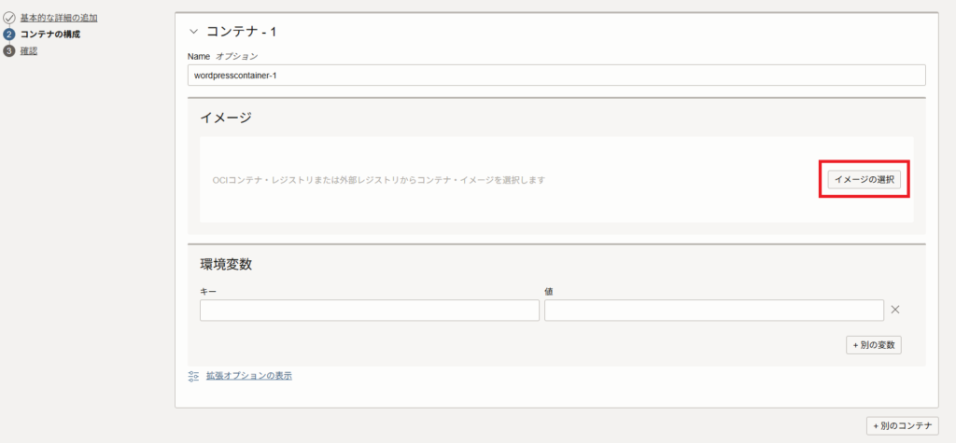
Task: Click the 環境変数 section heading
Action: tap(226, 264)
